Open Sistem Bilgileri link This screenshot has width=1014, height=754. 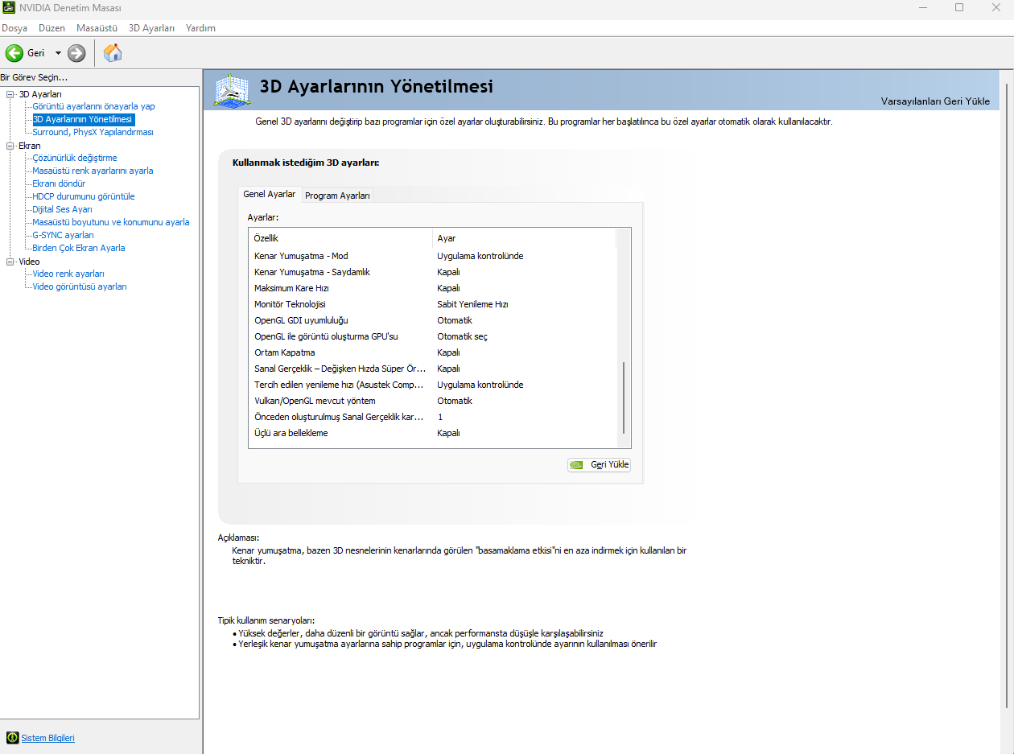pos(47,738)
